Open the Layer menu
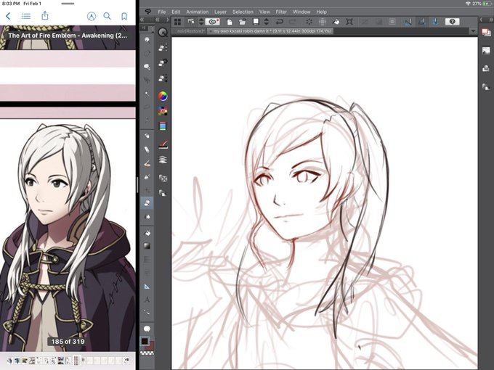Image resolution: width=494 pixels, height=370 pixels. (220, 12)
